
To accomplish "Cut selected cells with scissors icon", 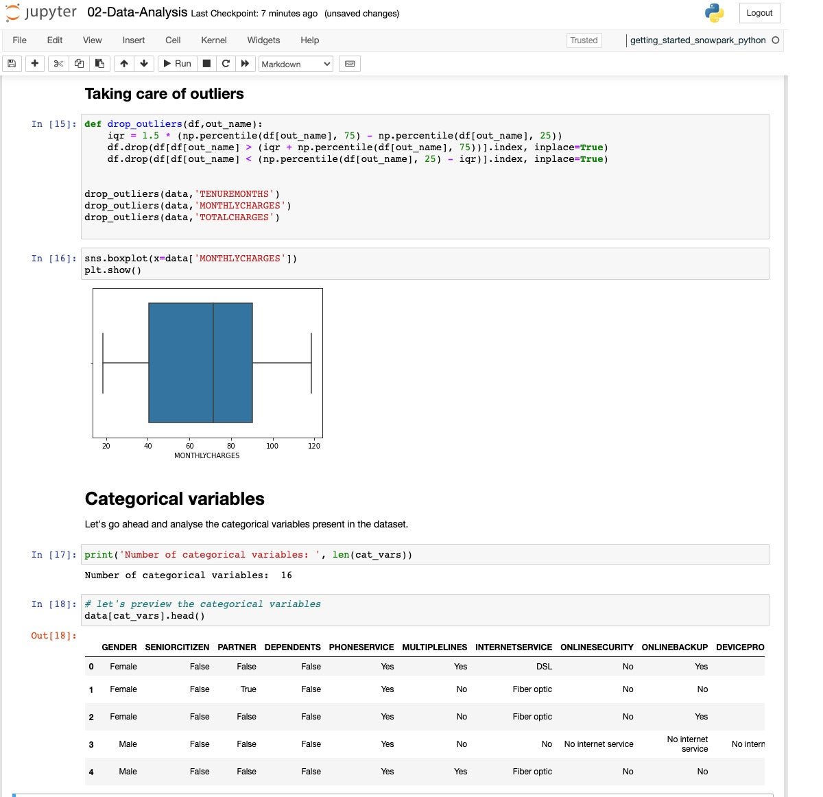I will (x=58, y=64).
